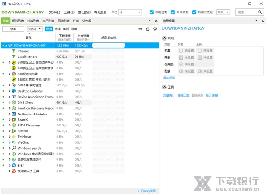Screen dimensions: 267x195
Task: Open the 文件(F) menu
Action: pos(54,12)
